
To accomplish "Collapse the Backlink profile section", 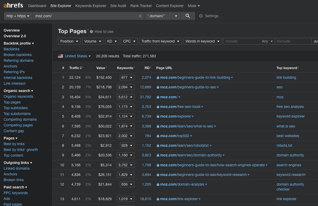I will click(x=19, y=43).
